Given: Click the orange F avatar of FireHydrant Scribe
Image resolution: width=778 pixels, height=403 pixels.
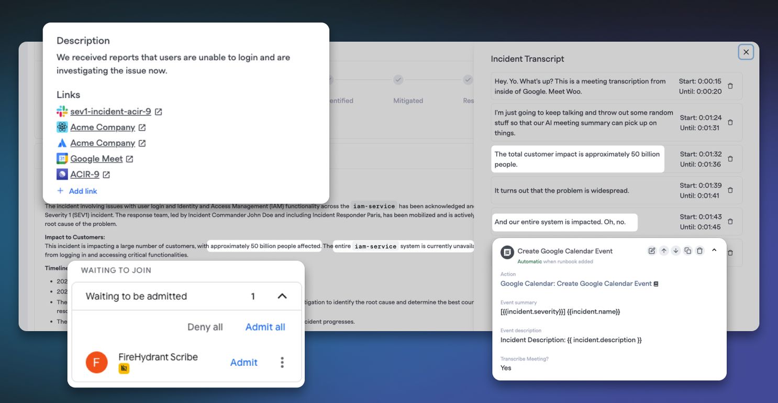Looking at the screenshot, I should click(x=96, y=362).
